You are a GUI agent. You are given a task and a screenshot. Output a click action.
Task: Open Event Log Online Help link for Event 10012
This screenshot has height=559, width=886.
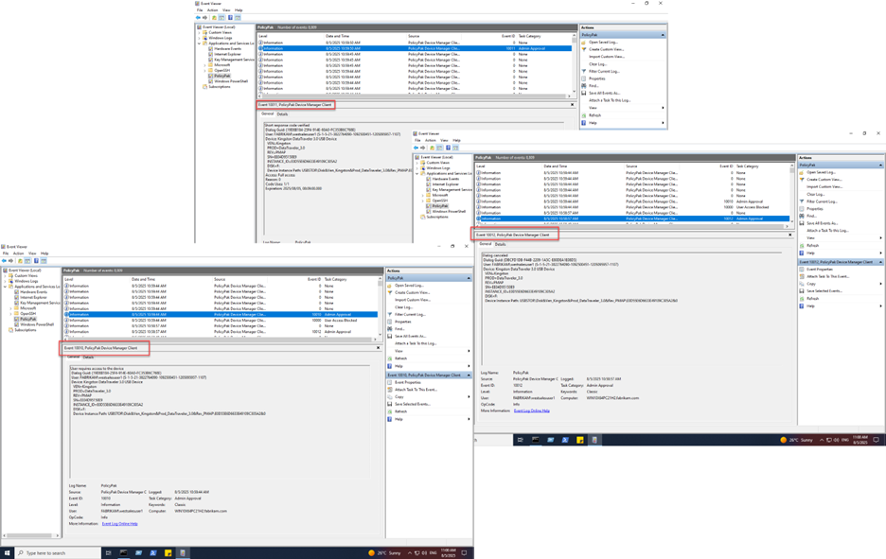(531, 411)
